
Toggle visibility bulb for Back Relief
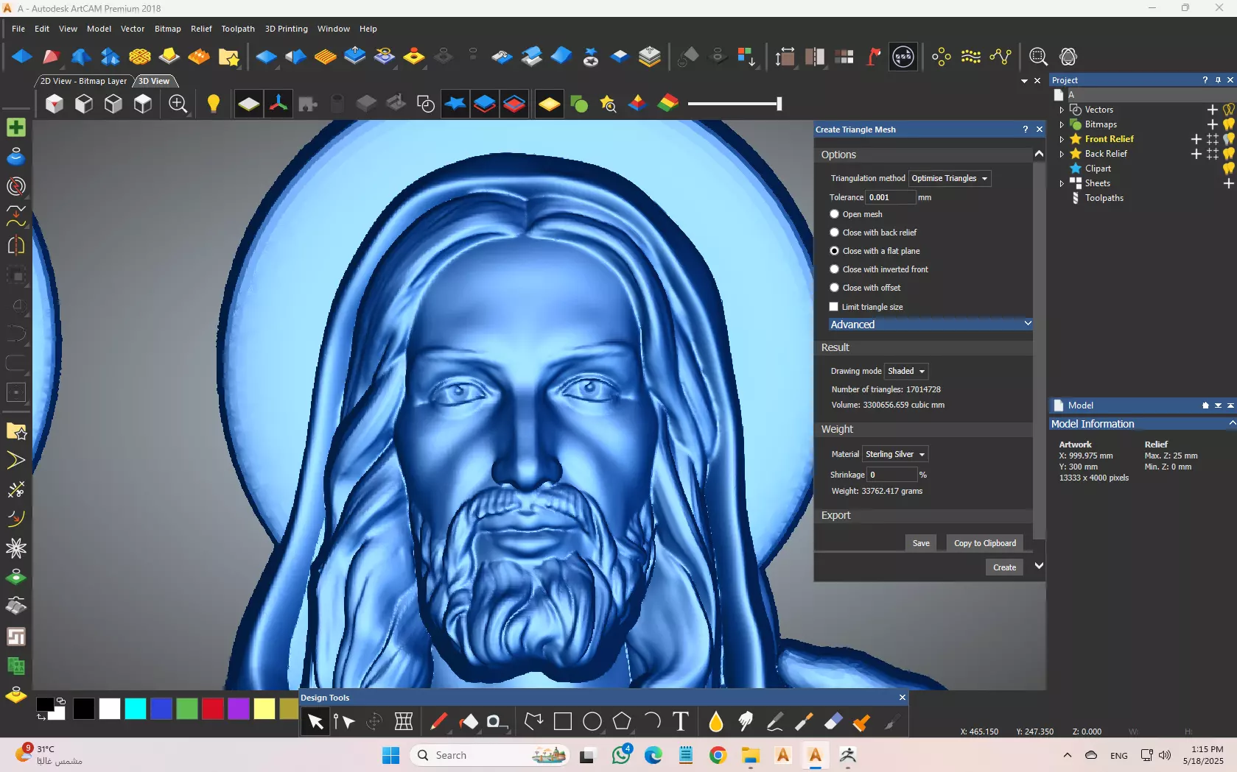pos(1228,154)
